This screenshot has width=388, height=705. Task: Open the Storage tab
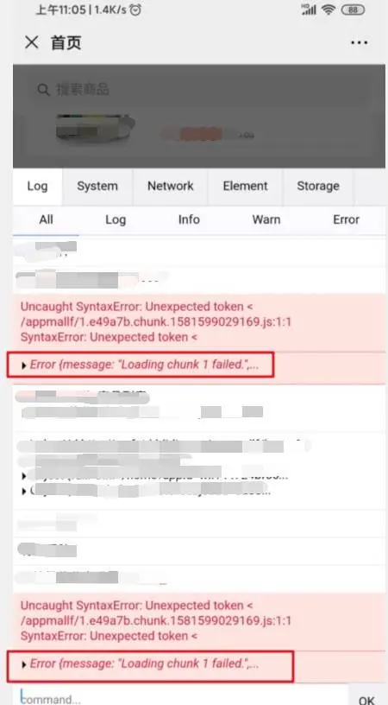(x=318, y=186)
